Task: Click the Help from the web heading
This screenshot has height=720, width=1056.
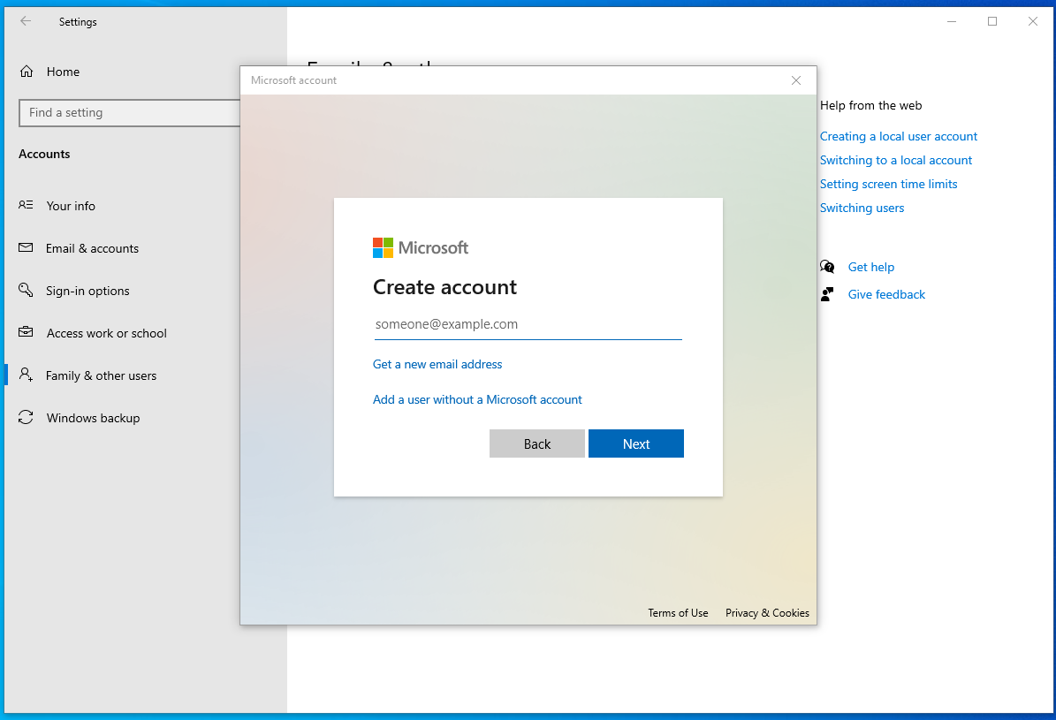Action: [x=870, y=105]
